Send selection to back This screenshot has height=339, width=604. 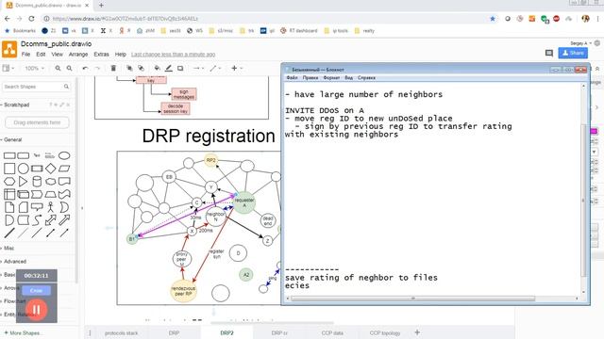142,68
